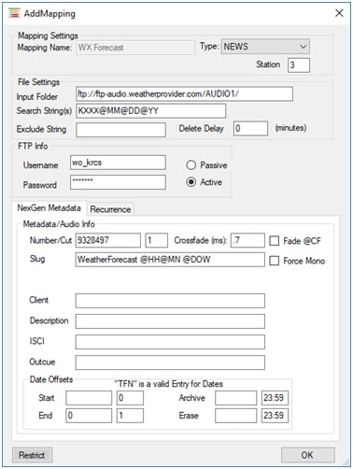The height and width of the screenshot is (469, 353).
Task: Enable the Fade @CF checkbox
Action: (274, 241)
